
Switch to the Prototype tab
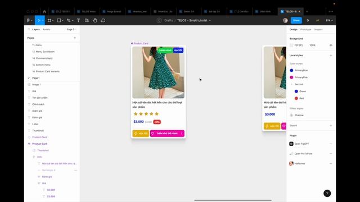(x=306, y=29)
